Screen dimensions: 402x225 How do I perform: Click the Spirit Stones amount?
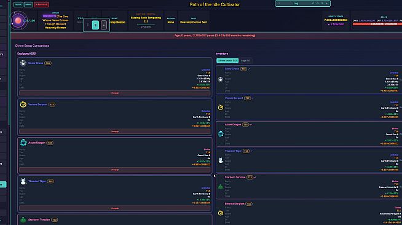pos(336,20)
